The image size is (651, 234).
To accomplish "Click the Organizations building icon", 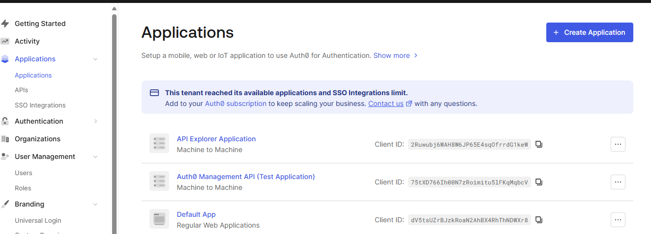I will click(5, 139).
